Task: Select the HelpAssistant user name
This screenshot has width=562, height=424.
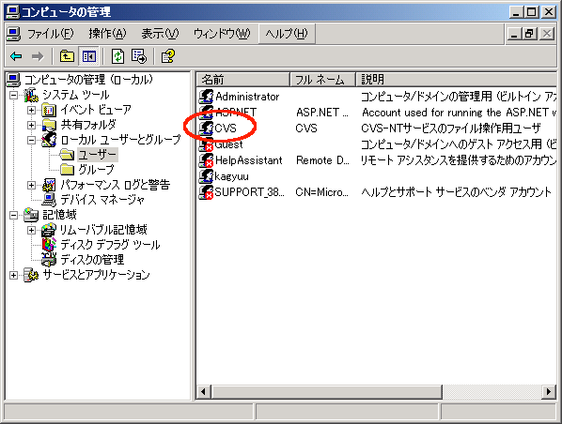Action: tap(249, 160)
